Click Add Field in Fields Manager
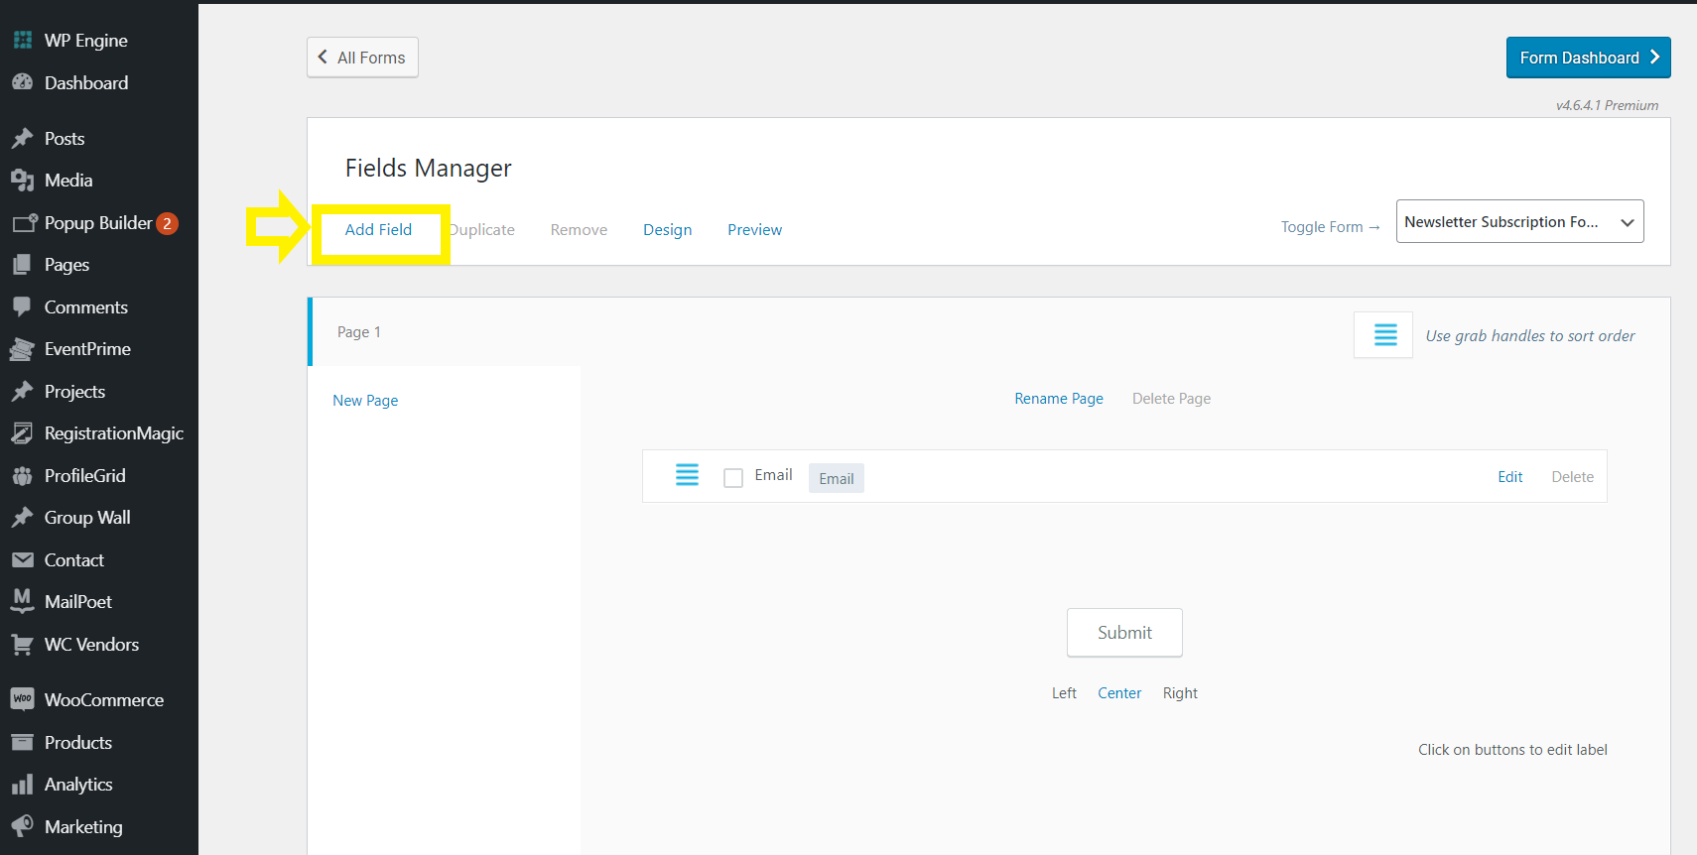The height and width of the screenshot is (855, 1697). pos(378,230)
